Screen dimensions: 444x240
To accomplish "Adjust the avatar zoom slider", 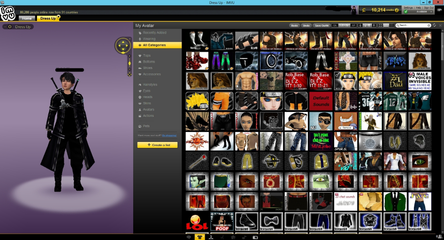I will pos(129,64).
